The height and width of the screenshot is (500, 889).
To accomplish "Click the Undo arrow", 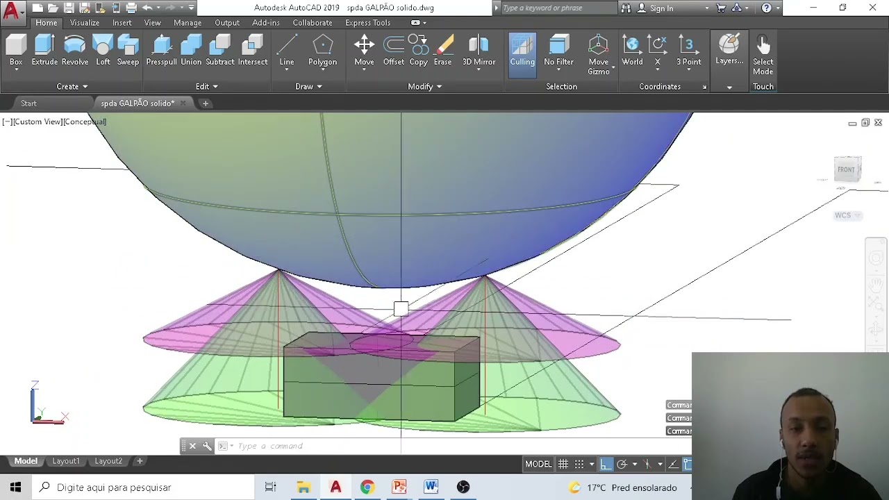I will [x=147, y=8].
